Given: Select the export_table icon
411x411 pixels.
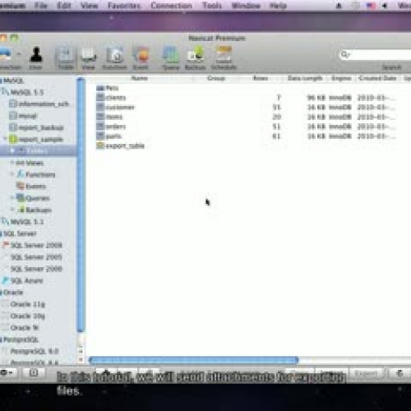Looking at the screenshot, I should (100, 145).
